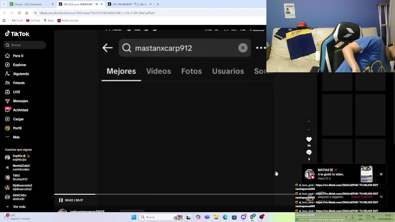The width and height of the screenshot is (395, 222).
Task: Dismiss the follow notification below
Action: (381, 197)
